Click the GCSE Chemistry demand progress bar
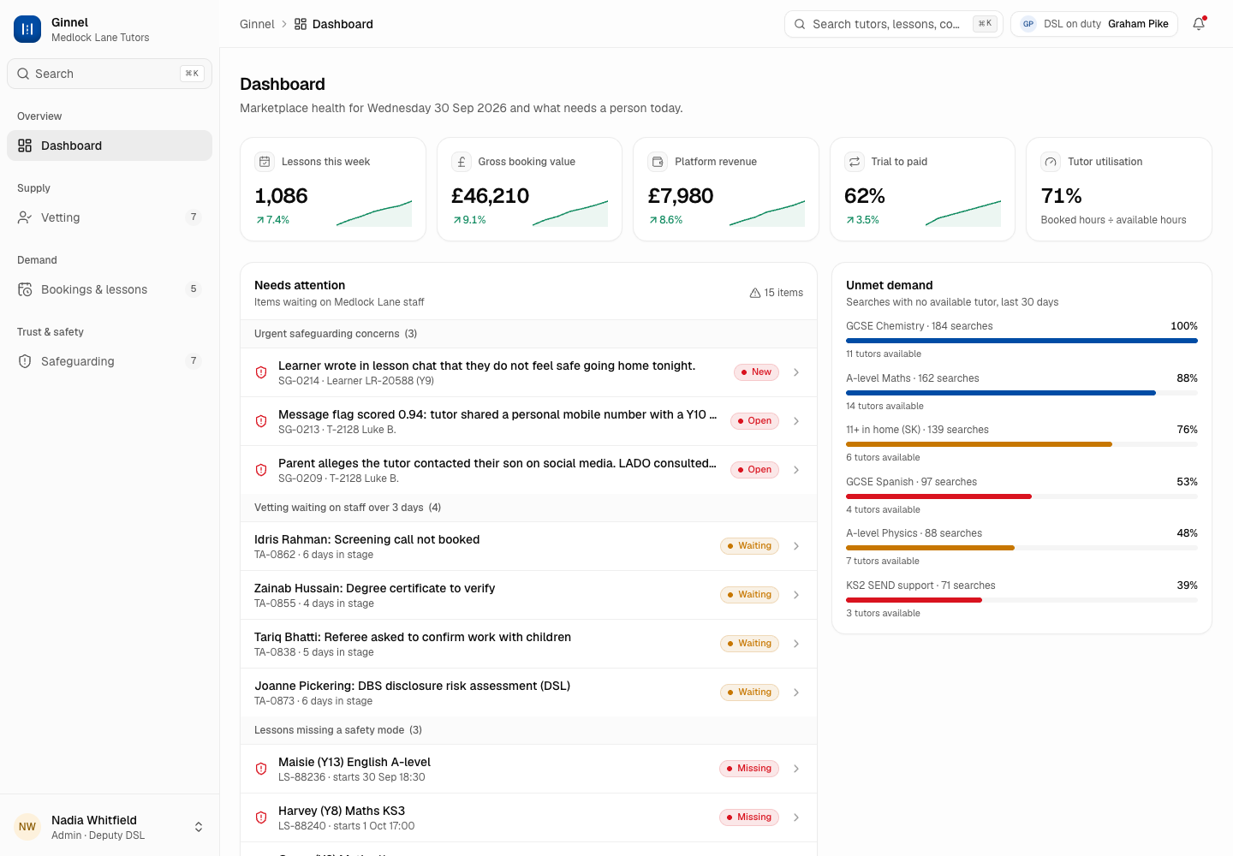Viewport: 1233px width, 856px height. 1022,341
